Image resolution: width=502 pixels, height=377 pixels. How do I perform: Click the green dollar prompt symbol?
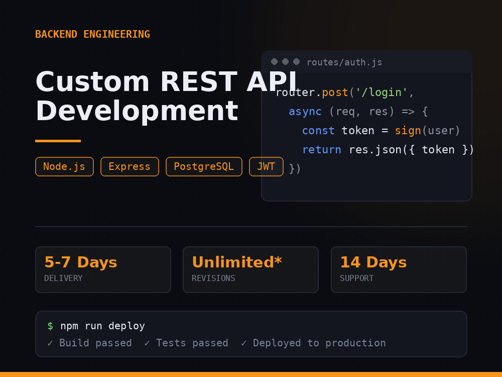point(50,326)
